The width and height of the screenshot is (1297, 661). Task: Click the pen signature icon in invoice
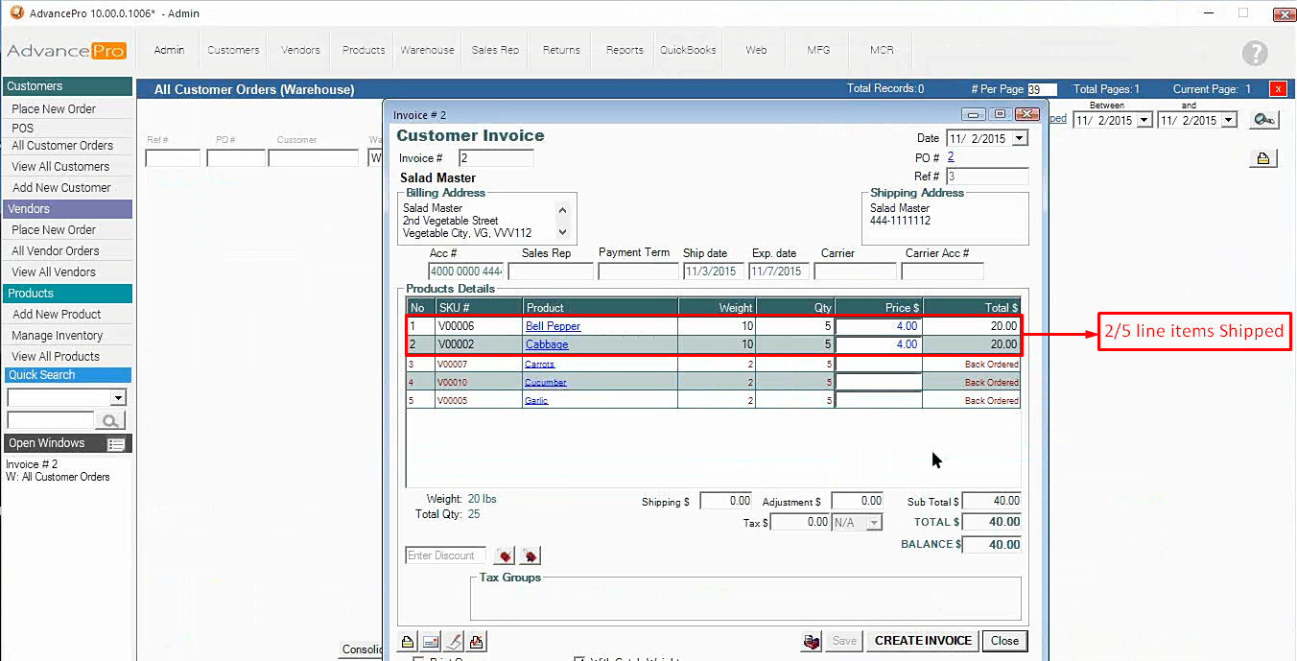tap(454, 642)
